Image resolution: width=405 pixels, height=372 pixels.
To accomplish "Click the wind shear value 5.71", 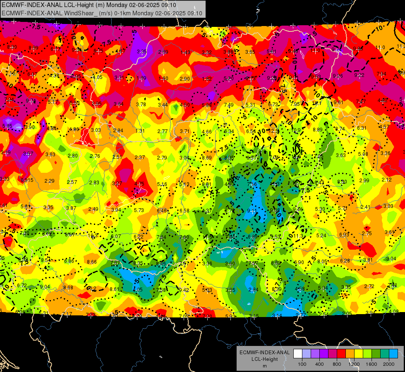I will click(343, 208).
